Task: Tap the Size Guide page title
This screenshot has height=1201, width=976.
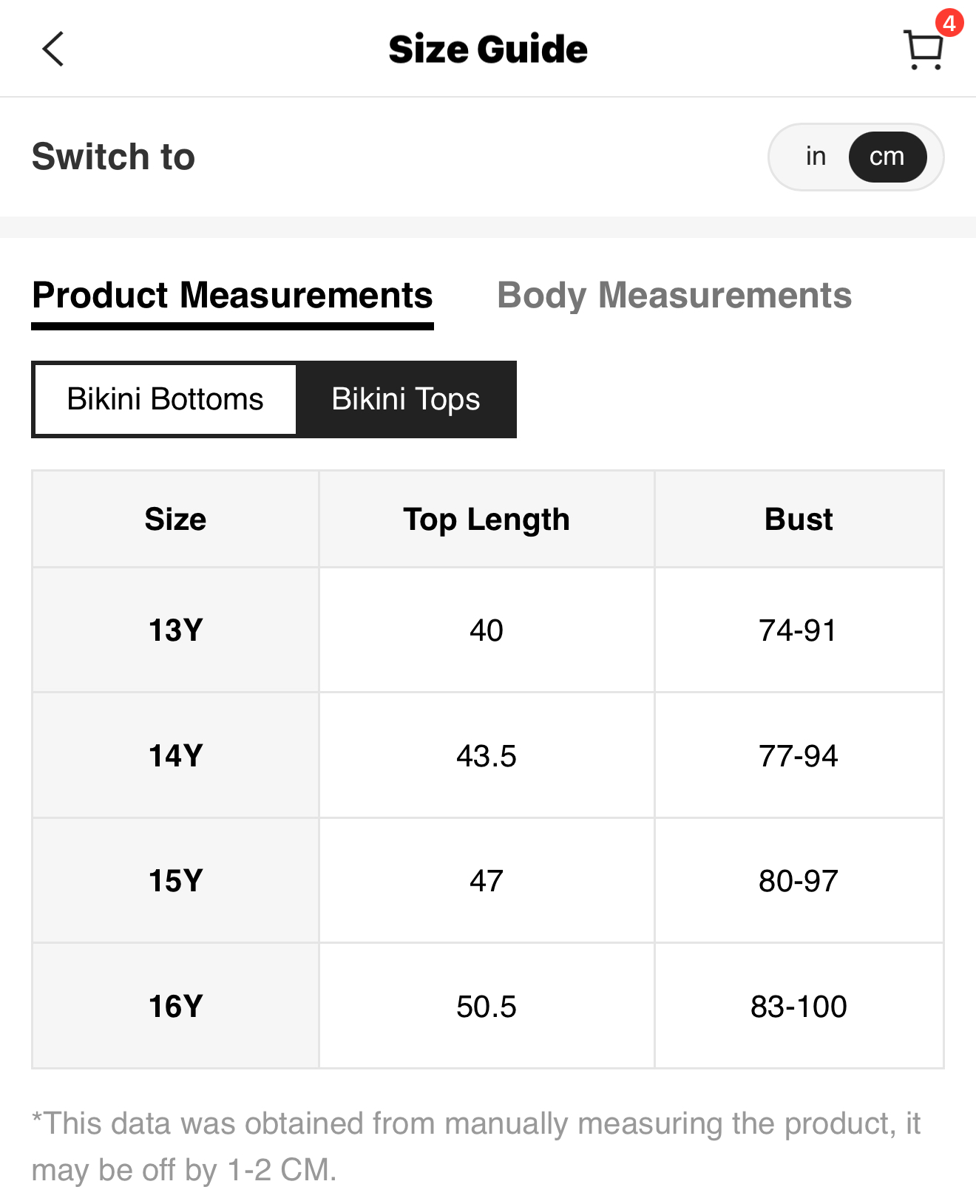Action: coord(488,50)
